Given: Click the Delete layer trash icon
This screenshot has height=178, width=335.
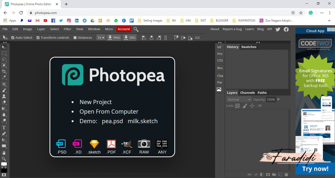Looking at the screenshot, I should (286, 174).
